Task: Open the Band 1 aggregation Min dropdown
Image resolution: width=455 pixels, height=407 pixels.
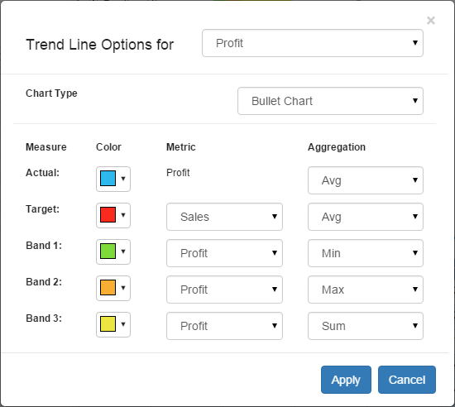Action: tap(366, 253)
